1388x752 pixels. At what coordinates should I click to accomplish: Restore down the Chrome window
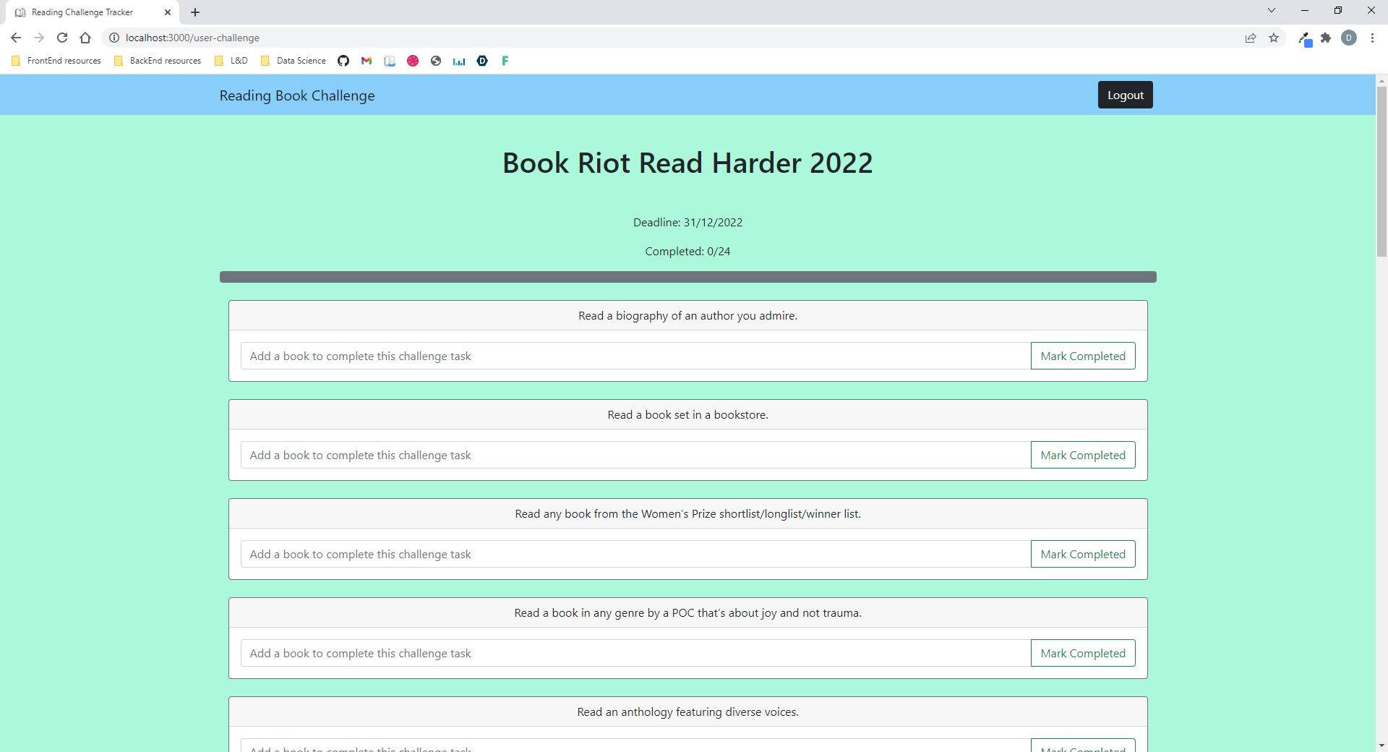[1338, 10]
